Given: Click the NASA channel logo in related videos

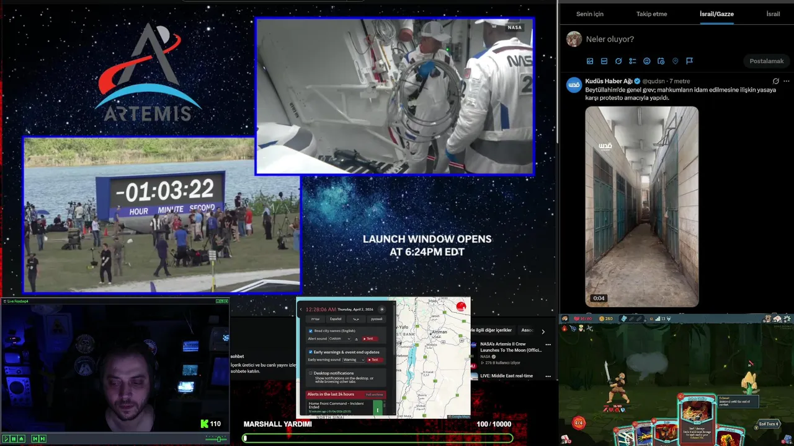Looking at the screenshot, I should tap(475, 344).
